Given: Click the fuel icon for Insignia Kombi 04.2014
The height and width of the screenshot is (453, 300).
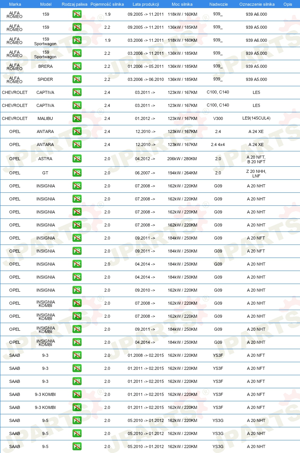Looking at the screenshot, I should pyautogui.click(x=77, y=342).
